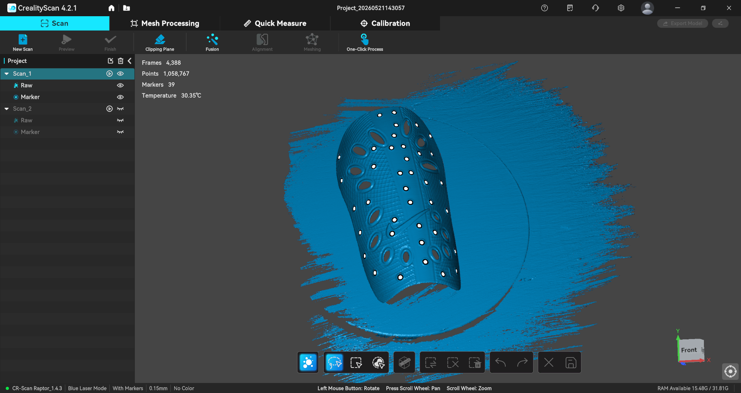
Task: Collapse the Scan_2 tree node
Action: pos(7,109)
